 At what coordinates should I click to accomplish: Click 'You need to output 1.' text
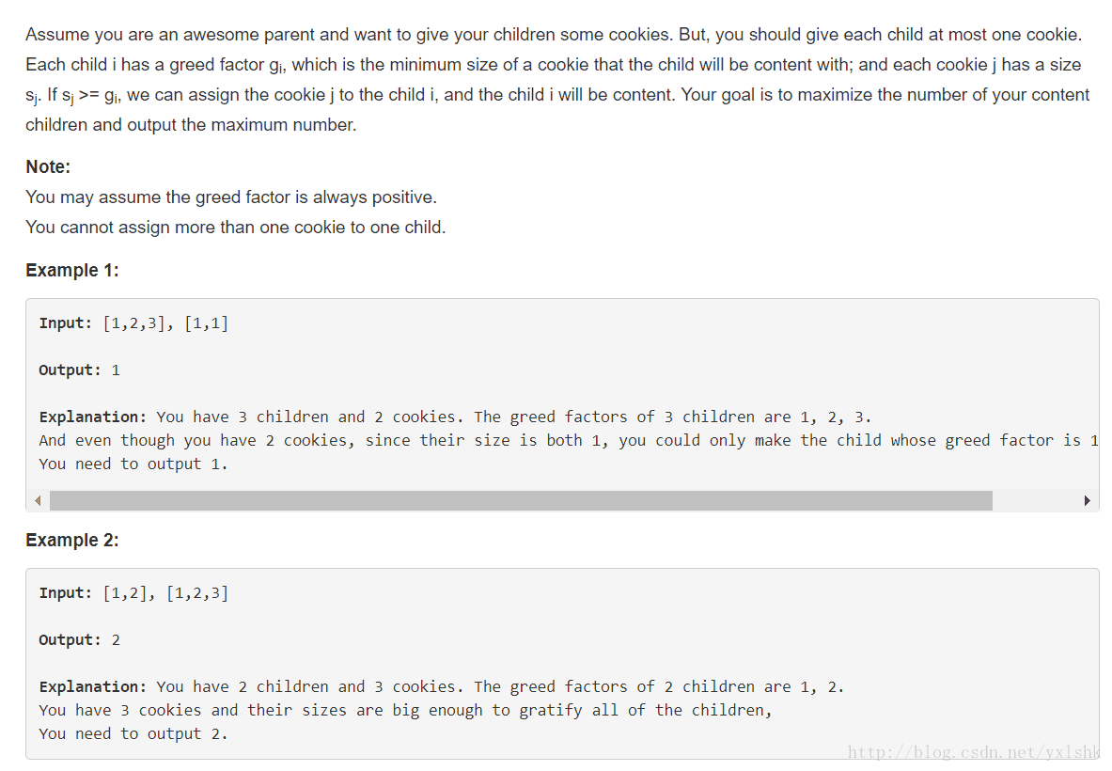133,464
